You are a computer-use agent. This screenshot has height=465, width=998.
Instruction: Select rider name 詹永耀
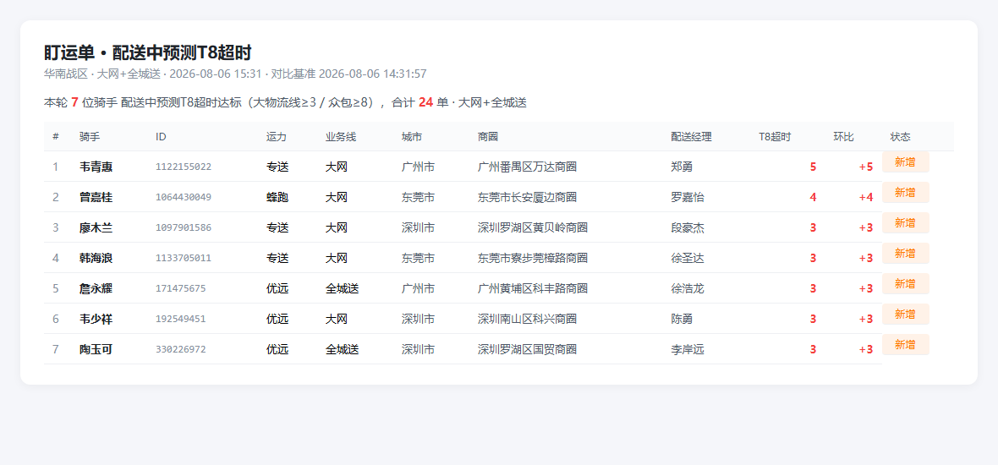click(x=96, y=289)
